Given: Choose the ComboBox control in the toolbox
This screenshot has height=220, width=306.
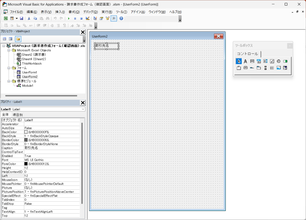Looking at the screenshot, I should coord(259,61).
